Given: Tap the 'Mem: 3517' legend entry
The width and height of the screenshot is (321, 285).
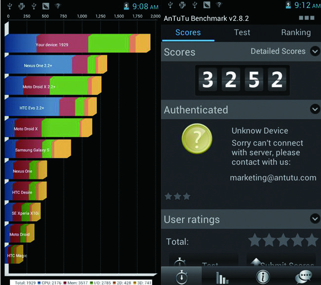Looking at the screenshot, I should point(76,283).
